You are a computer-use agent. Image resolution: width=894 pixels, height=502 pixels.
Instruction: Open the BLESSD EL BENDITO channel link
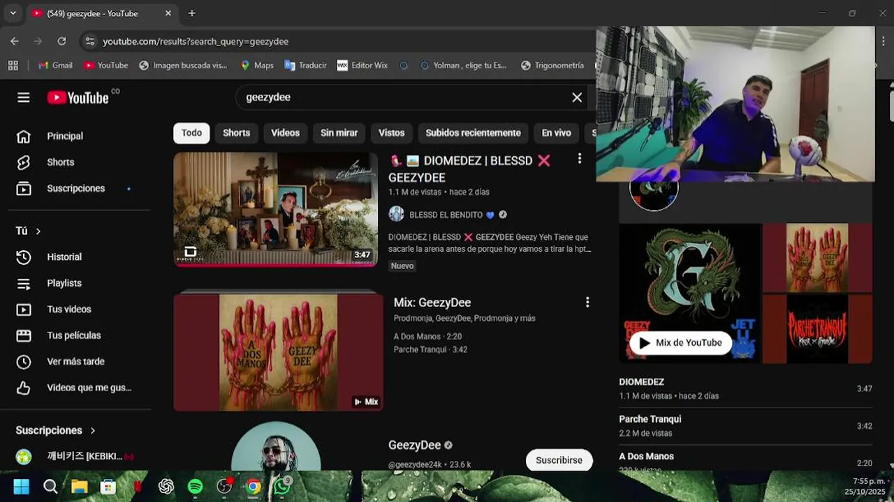tap(446, 215)
